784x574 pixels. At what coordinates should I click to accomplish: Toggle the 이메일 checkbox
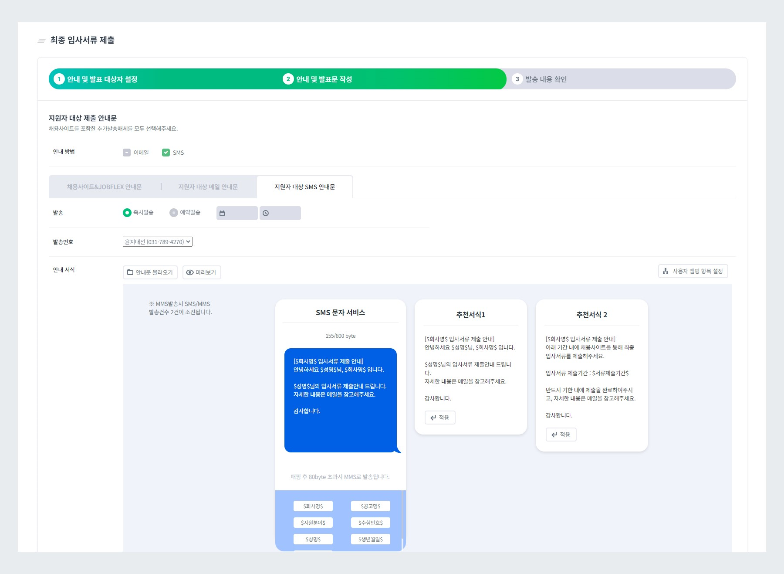[x=127, y=153]
